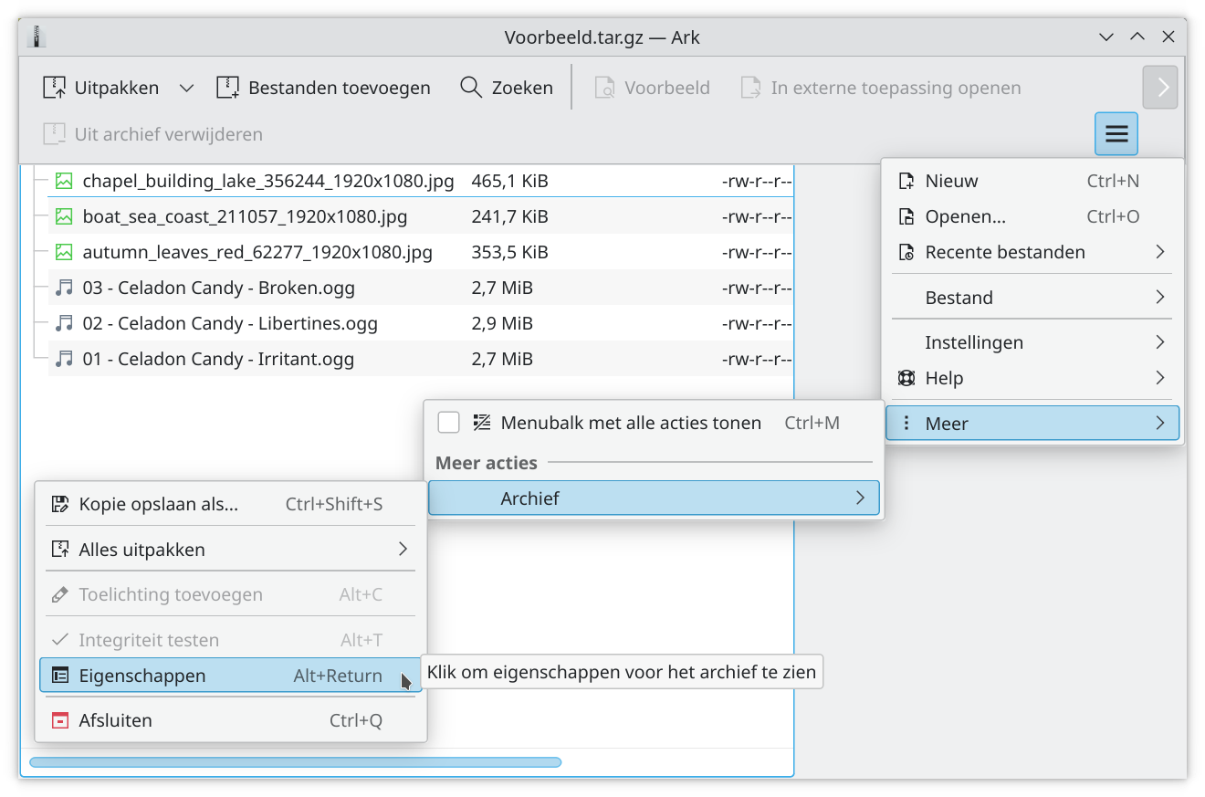The image size is (1205, 797).
Task: Click the Alles uitpakken icon
Action: tap(60, 550)
